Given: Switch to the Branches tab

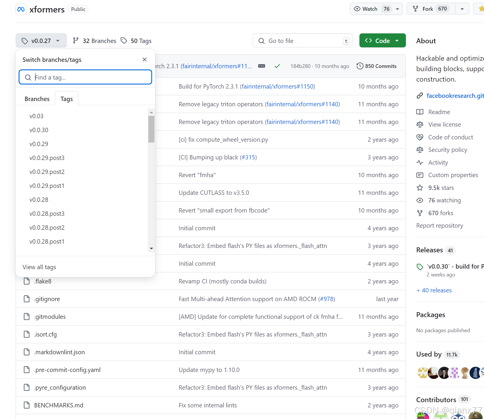Looking at the screenshot, I should 37,99.
